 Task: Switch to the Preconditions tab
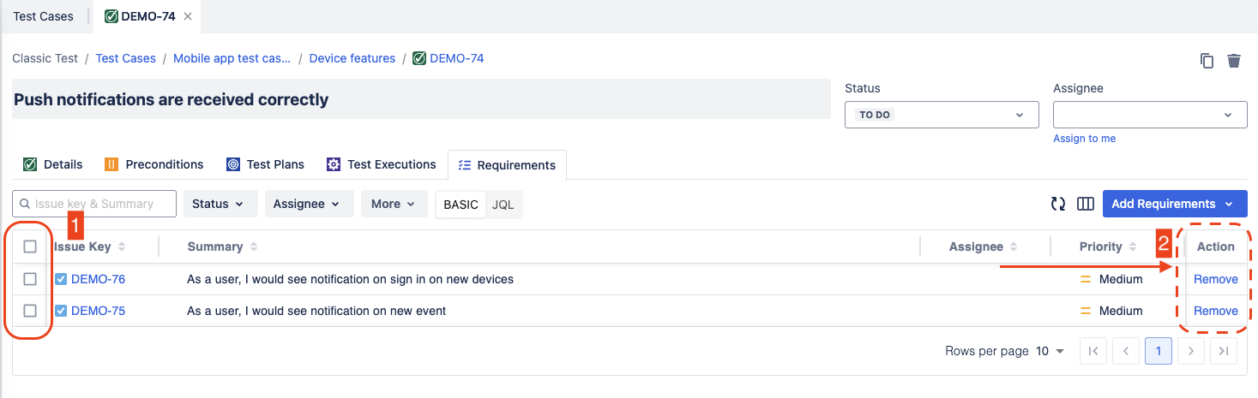[x=154, y=164]
